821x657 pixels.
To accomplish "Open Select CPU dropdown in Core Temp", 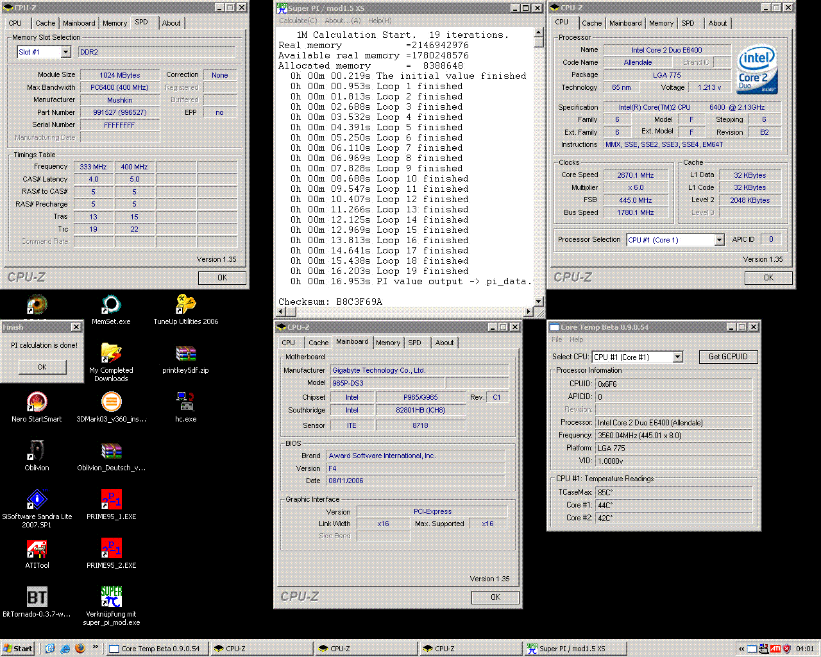I will (x=638, y=357).
